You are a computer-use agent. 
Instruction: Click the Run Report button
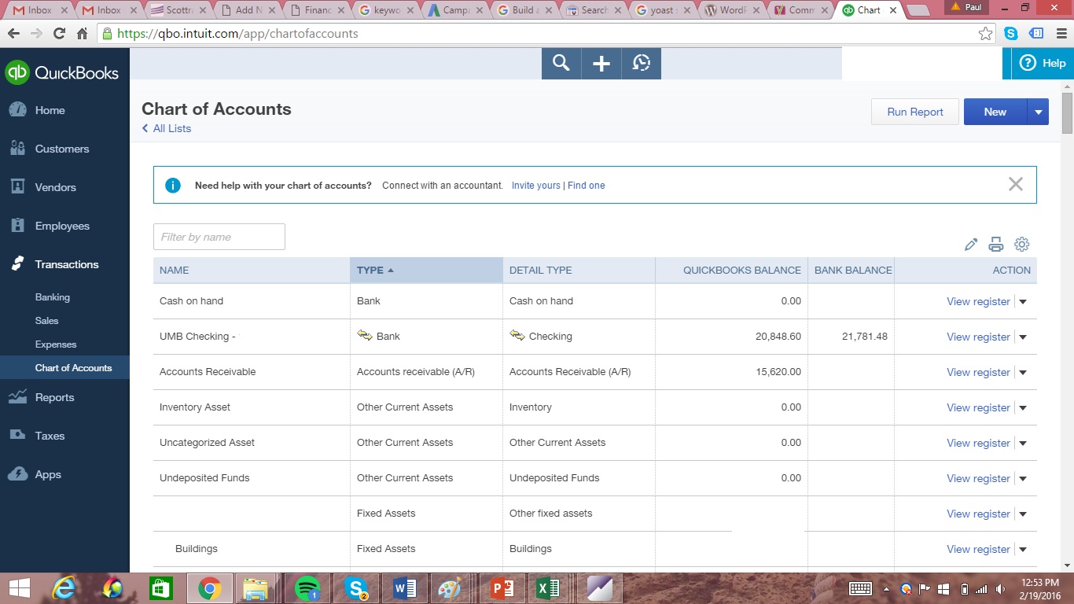914,112
